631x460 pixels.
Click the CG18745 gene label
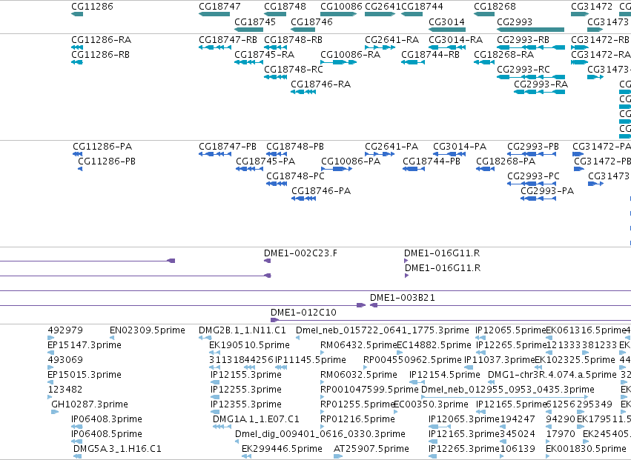(255, 21)
